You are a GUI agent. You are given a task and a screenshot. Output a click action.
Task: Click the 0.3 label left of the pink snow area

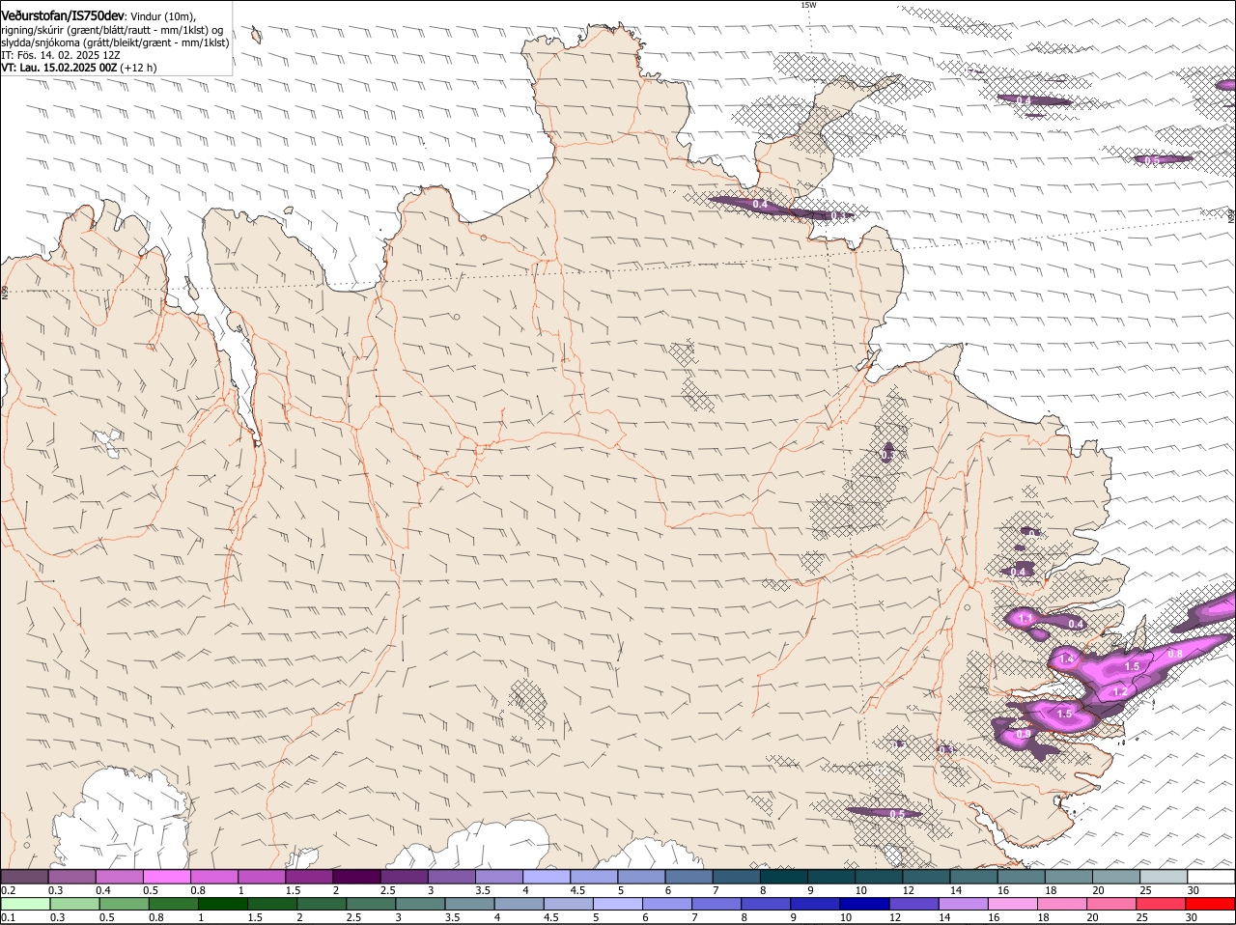point(946,750)
